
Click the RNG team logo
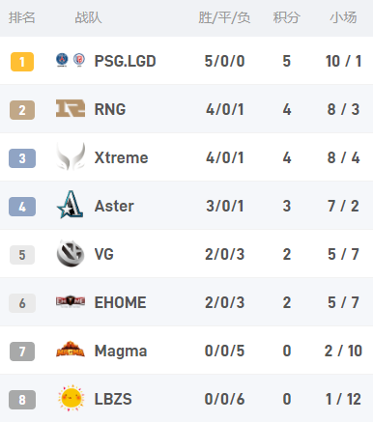[x=71, y=108]
